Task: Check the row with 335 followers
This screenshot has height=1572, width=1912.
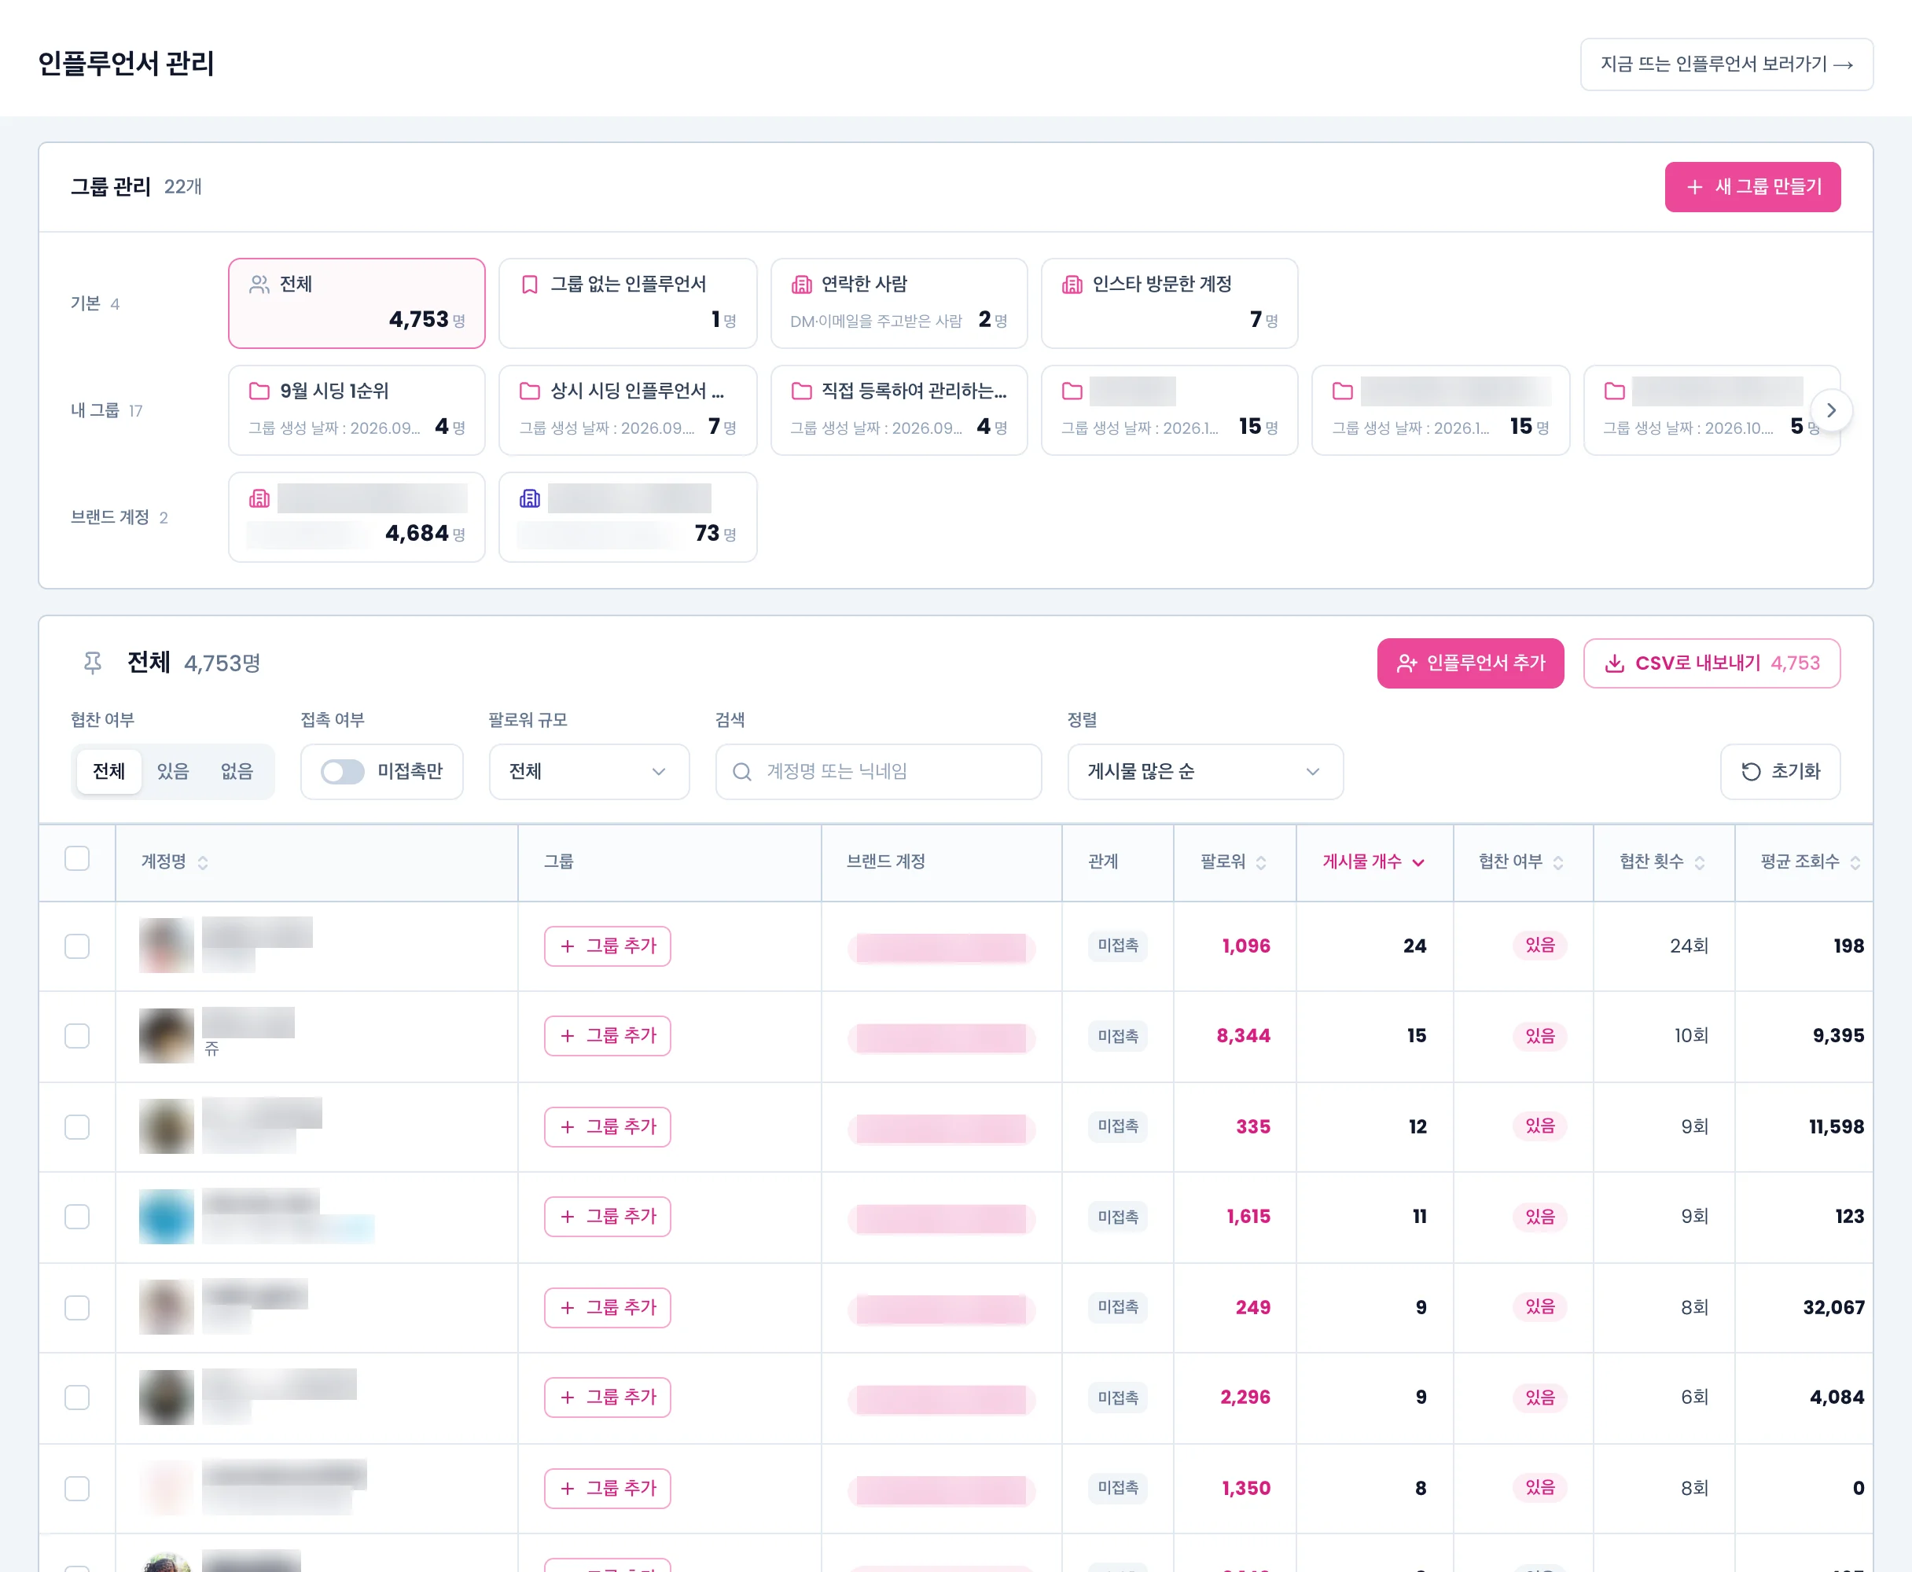Action: [77, 1127]
